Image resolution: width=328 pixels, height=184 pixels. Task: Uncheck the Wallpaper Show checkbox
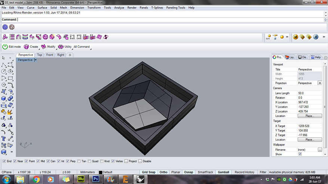tap(300, 154)
